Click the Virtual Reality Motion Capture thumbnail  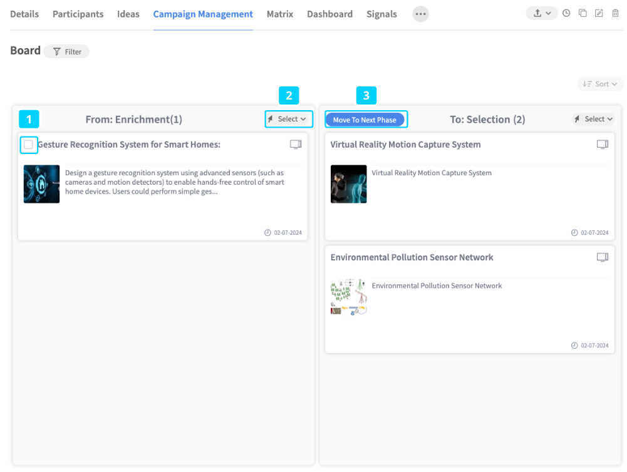pos(349,184)
